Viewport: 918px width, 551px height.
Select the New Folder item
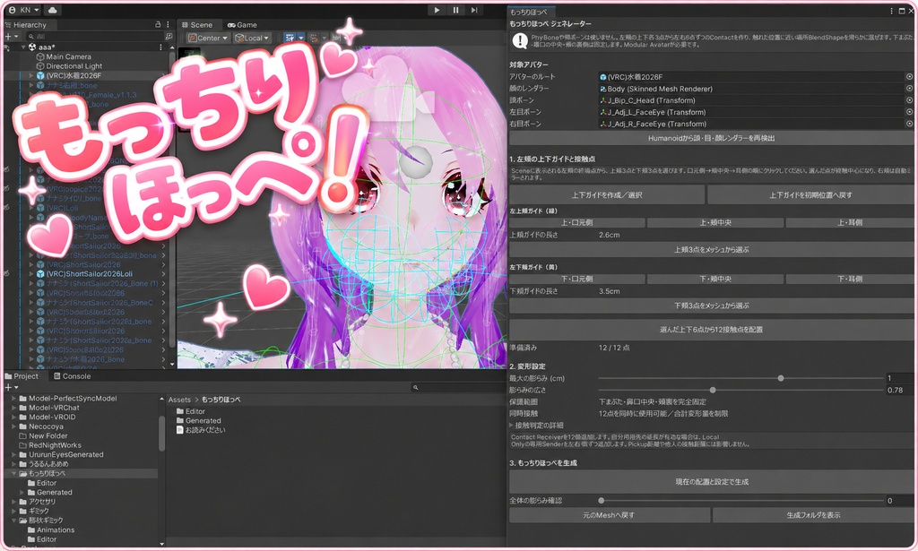pos(48,435)
